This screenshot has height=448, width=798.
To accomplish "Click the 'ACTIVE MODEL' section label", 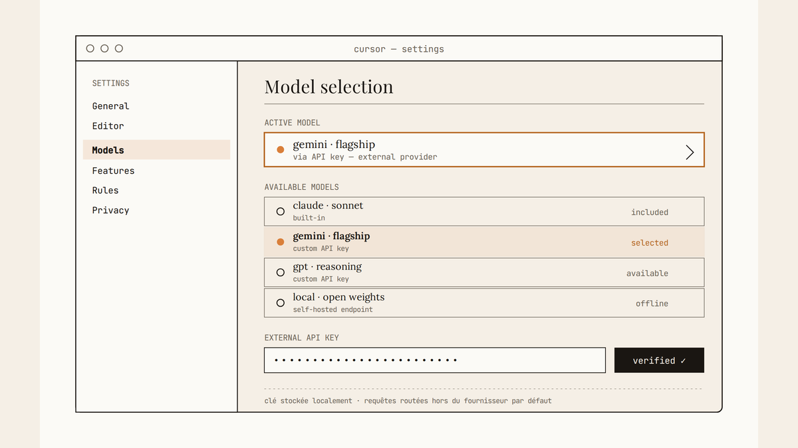I will [292, 123].
